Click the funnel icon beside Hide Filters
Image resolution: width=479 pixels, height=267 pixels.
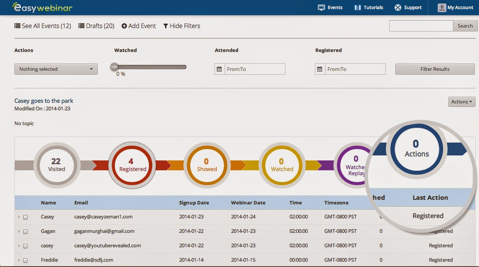click(x=166, y=26)
